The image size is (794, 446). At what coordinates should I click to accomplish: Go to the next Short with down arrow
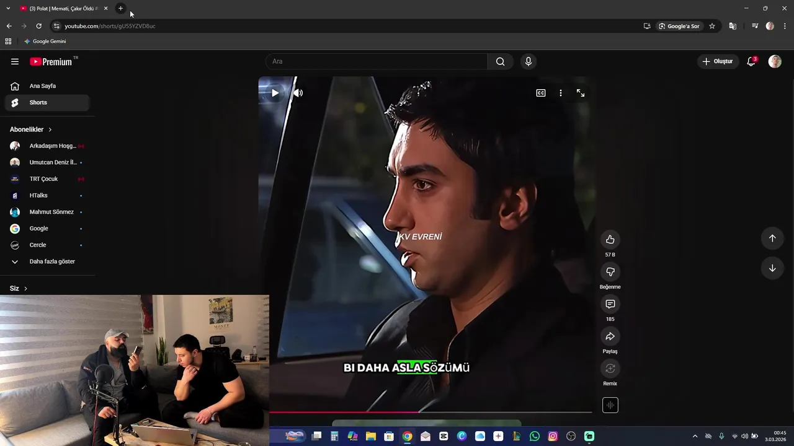(x=772, y=268)
